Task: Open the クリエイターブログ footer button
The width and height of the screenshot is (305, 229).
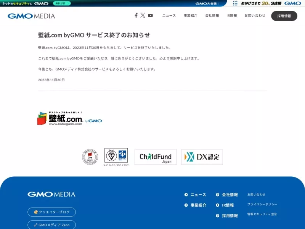Action: coord(51,212)
